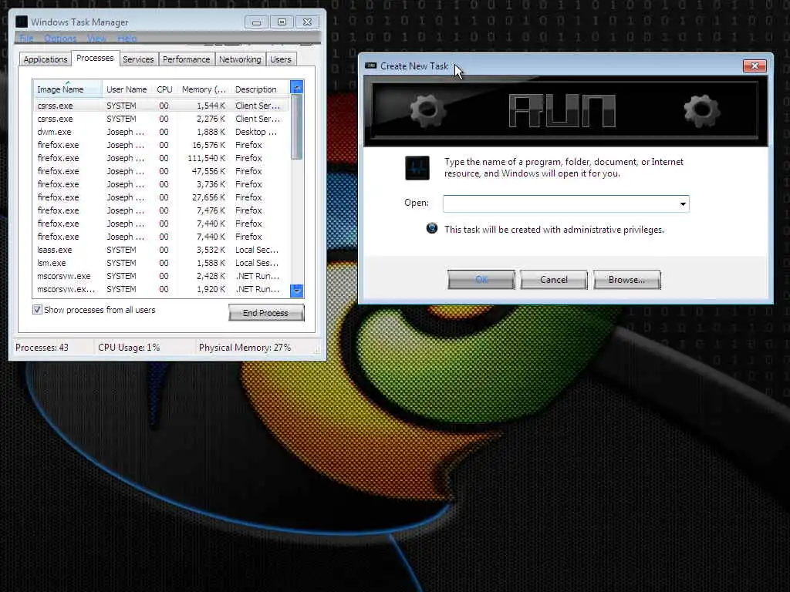Click the Processes: 43 status bar entry
Image resolution: width=790 pixels, height=592 pixels.
point(42,348)
